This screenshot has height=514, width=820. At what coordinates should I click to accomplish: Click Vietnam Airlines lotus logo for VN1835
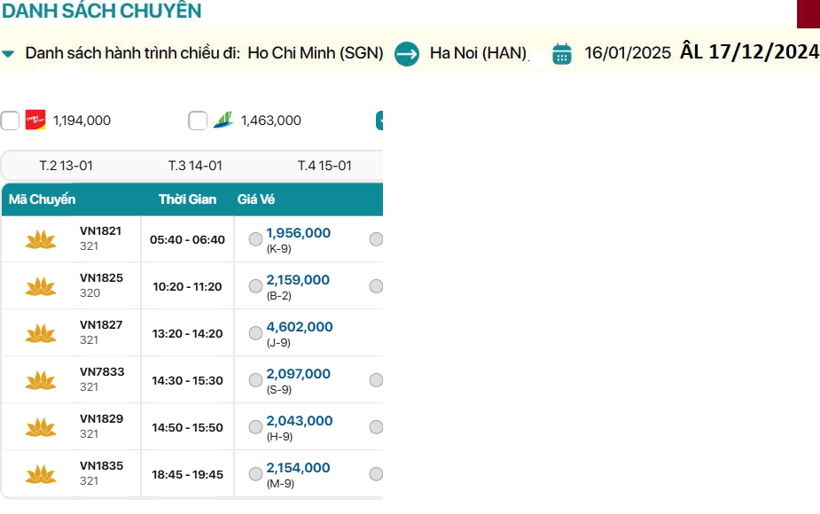[40, 474]
